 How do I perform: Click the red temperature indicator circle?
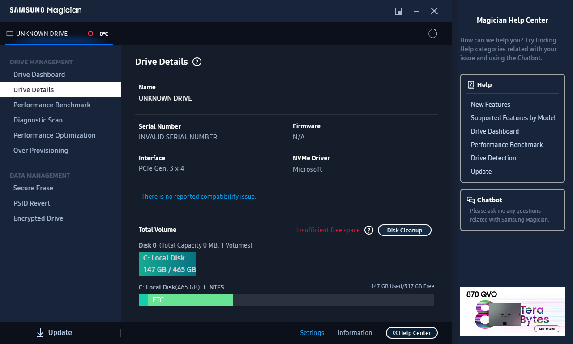click(90, 34)
